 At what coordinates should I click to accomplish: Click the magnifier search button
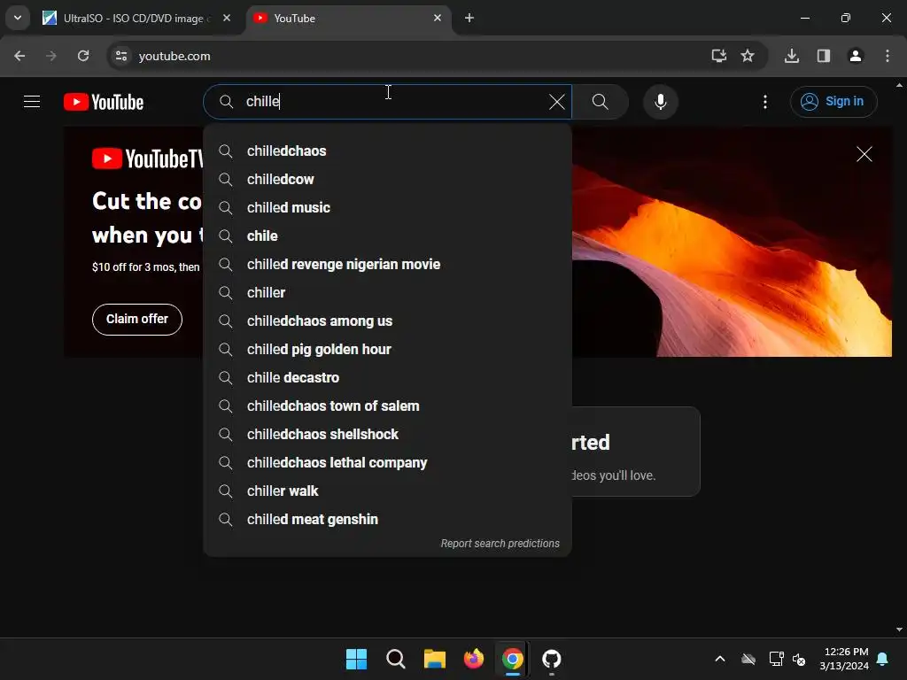pos(600,102)
